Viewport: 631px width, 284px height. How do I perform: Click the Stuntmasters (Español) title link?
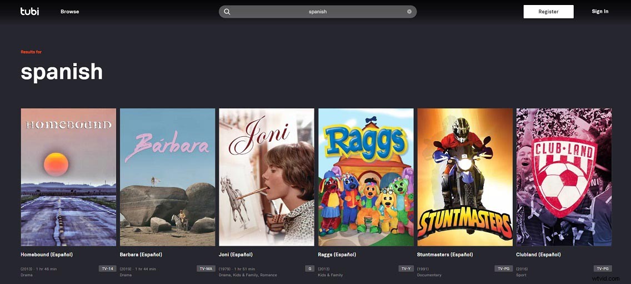click(445, 255)
